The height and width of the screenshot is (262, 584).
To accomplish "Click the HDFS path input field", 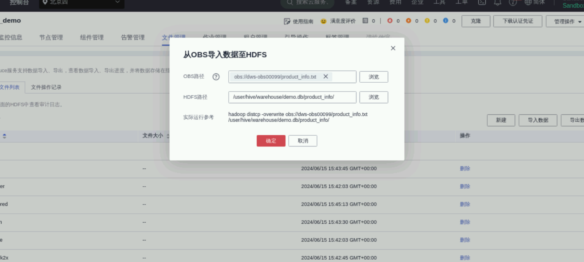I will (292, 97).
